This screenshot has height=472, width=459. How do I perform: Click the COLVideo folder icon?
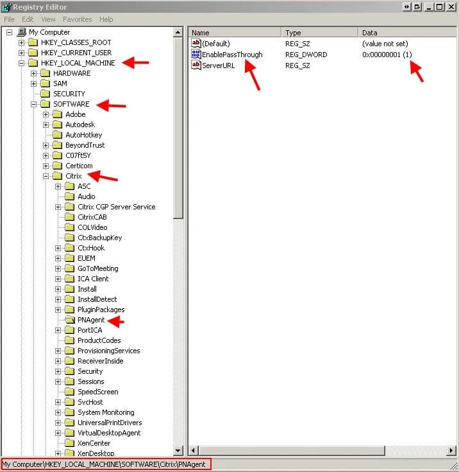[70, 227]
